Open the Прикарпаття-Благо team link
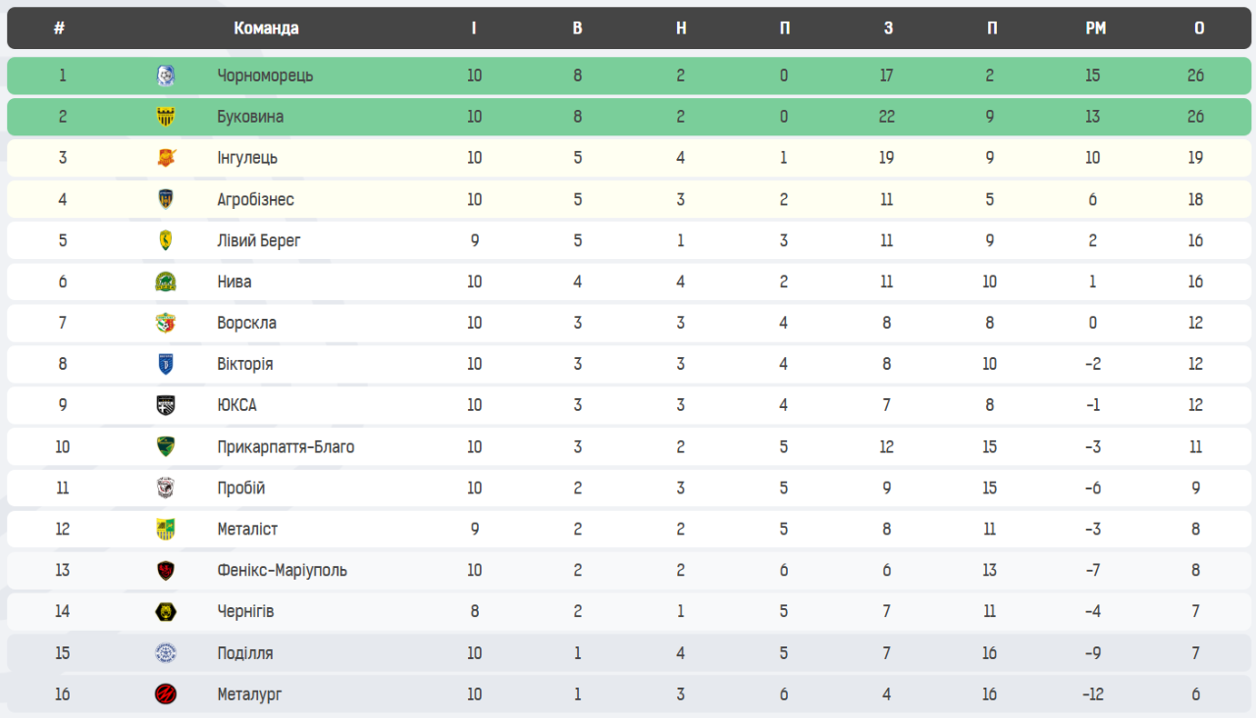 tap(286, 447)
